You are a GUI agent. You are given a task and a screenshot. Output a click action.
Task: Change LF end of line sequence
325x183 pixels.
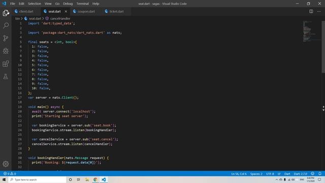[x=279, y=174]
